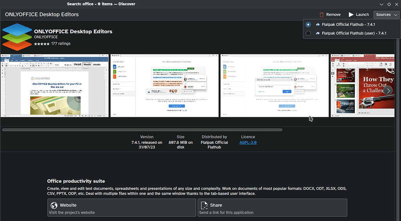Open the Sources dropdown
Image resolution: width=401 pixels, height=221 pixels.
(x=386, y=14)
